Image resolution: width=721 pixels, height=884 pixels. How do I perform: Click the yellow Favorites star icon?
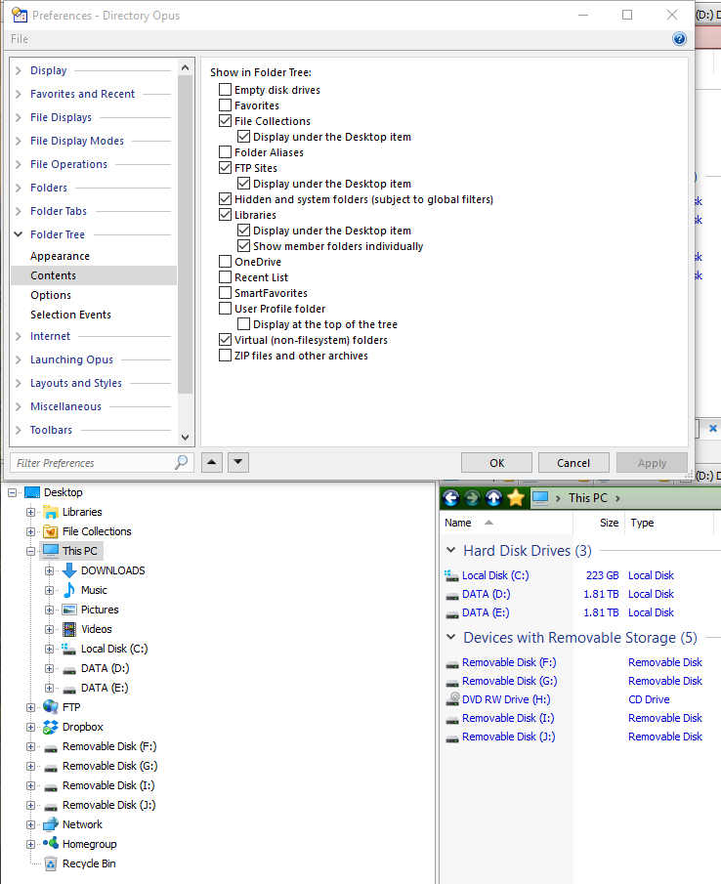515,498
